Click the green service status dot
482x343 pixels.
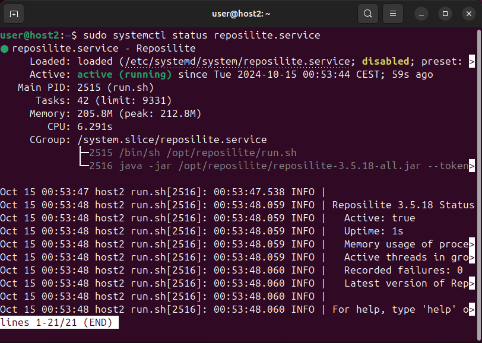coord(4,49)
